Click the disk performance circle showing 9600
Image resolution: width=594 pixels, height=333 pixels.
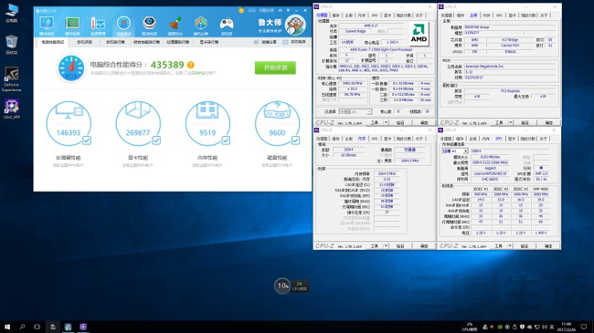point(277,124)
